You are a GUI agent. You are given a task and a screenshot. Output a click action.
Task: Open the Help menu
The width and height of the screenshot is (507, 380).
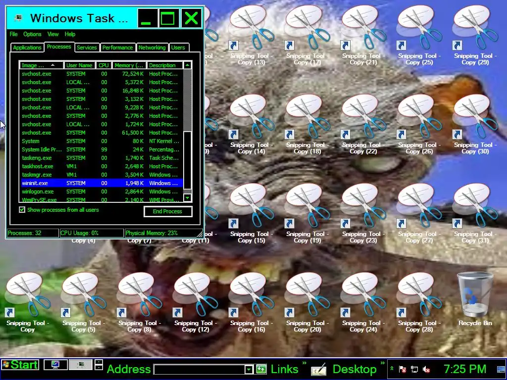pyautogui.click(x=70, y=34)
